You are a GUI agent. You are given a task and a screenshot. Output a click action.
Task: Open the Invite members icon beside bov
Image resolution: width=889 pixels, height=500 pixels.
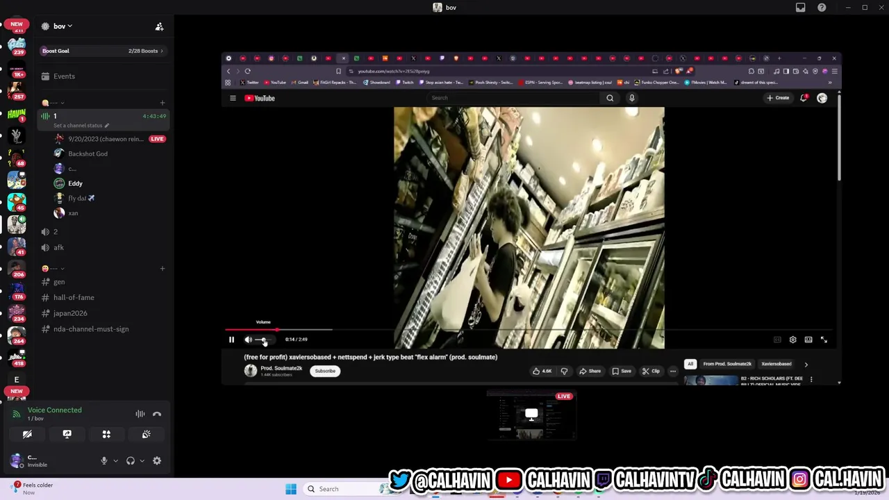(x=159, y=26)
